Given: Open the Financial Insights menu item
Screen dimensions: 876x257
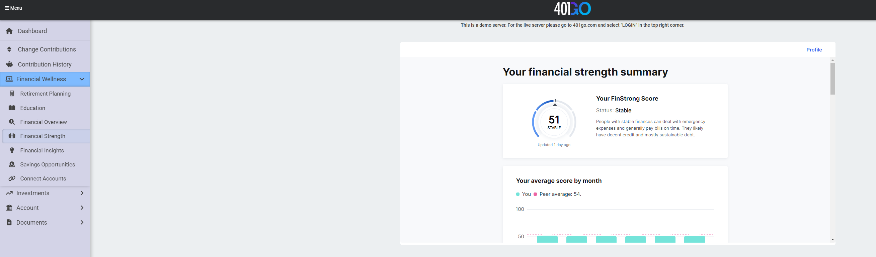Looking at the screenshot, I should click(42, 150).
